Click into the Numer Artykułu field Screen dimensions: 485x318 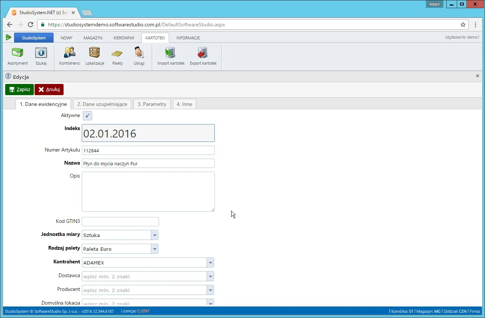[148, 150]
